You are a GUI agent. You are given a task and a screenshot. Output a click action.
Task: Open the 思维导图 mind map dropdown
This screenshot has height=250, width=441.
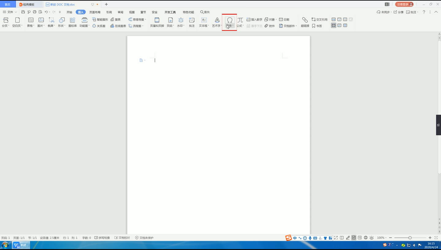[137, 20]
